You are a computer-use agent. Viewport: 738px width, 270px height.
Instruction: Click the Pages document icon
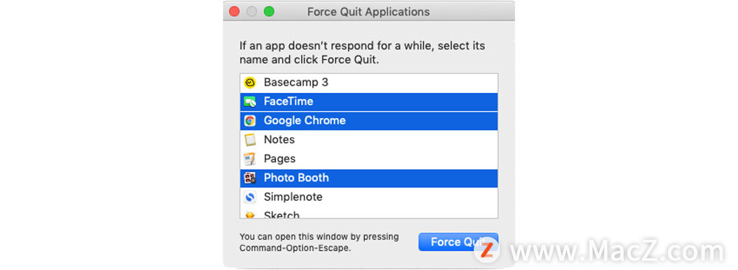pyautogui.click(x=250, y=159)
